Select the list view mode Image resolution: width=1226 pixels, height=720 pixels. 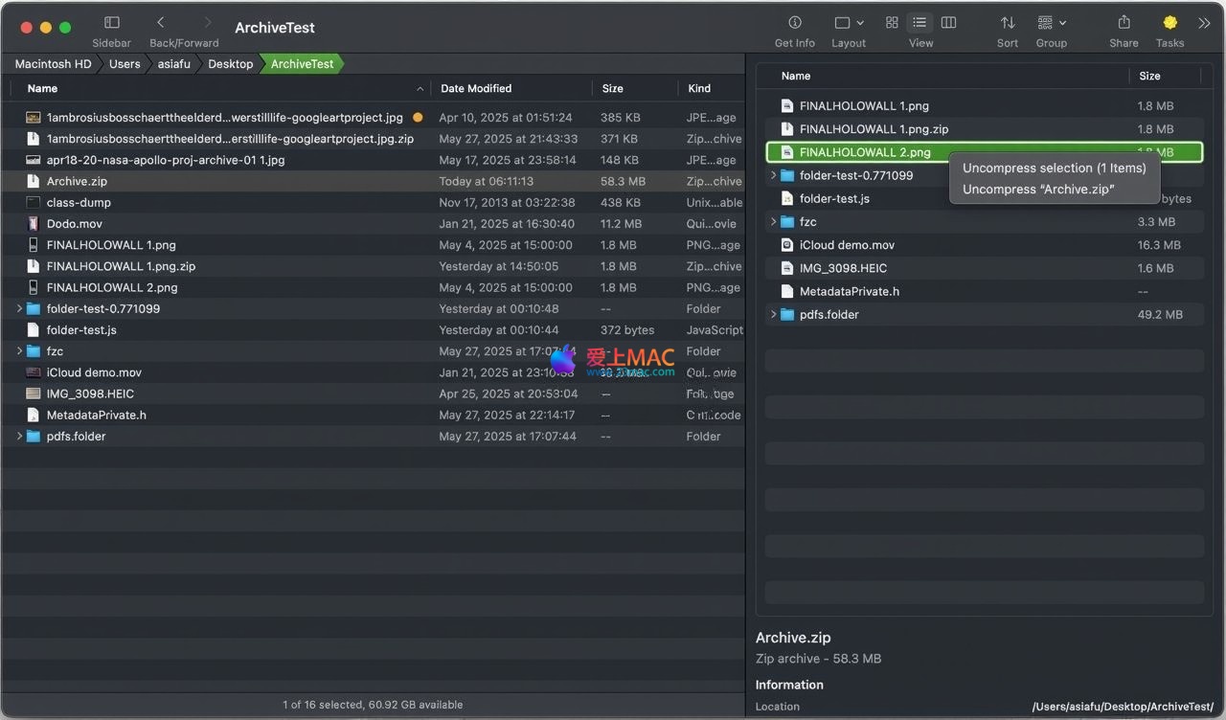(x=919, y=23)
